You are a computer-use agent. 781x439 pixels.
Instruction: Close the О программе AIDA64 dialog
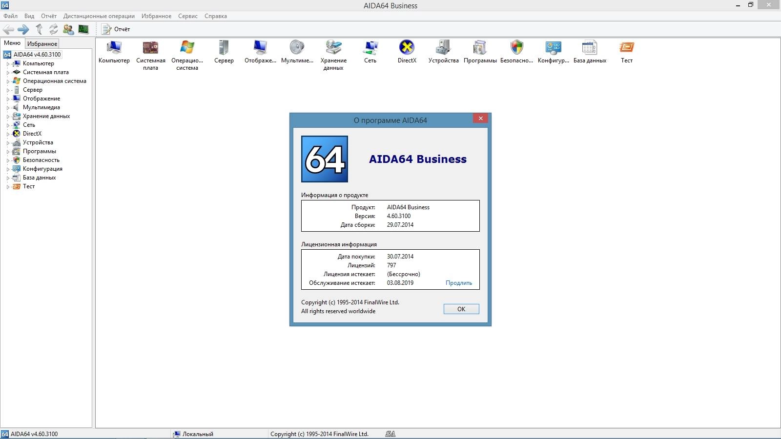[x=480, y=118]
